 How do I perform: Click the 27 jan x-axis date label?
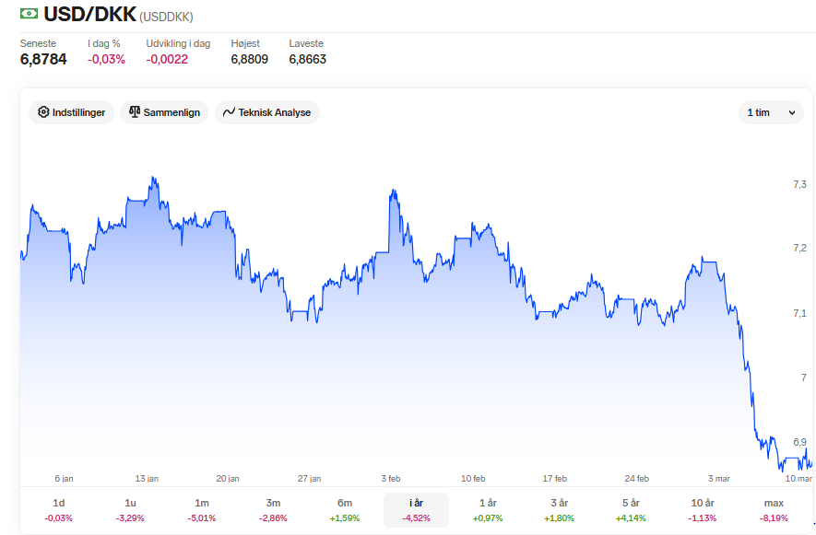309,478
